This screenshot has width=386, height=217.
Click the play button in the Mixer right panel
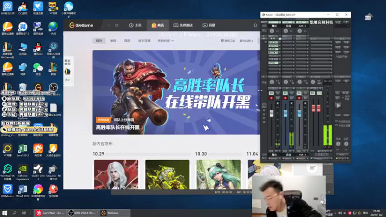tap(338, 106)
